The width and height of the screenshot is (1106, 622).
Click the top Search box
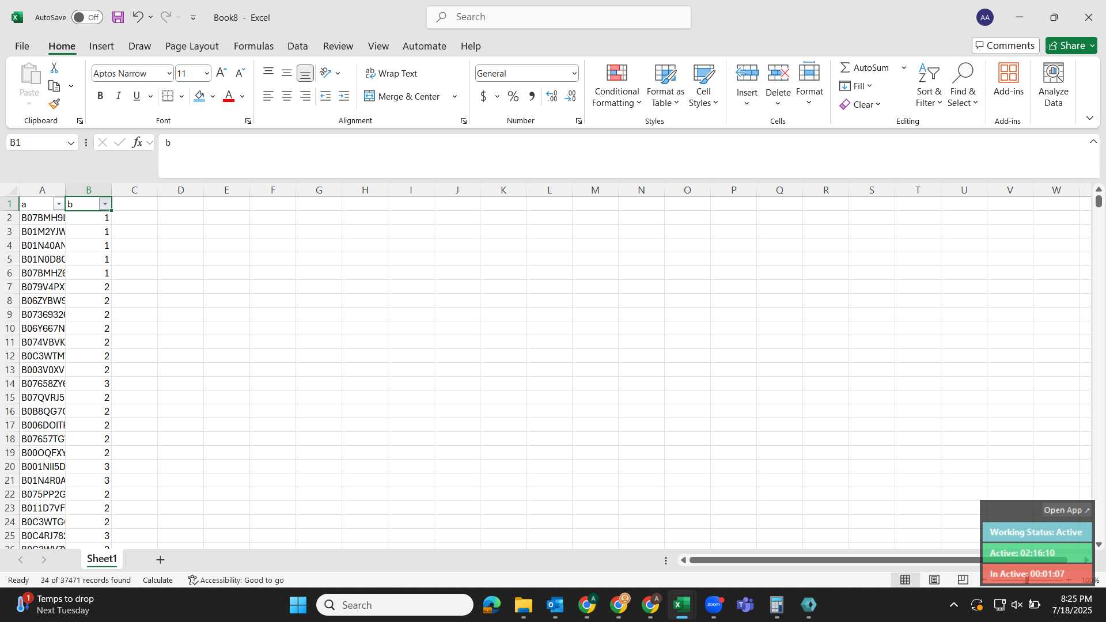coord(559,17)
